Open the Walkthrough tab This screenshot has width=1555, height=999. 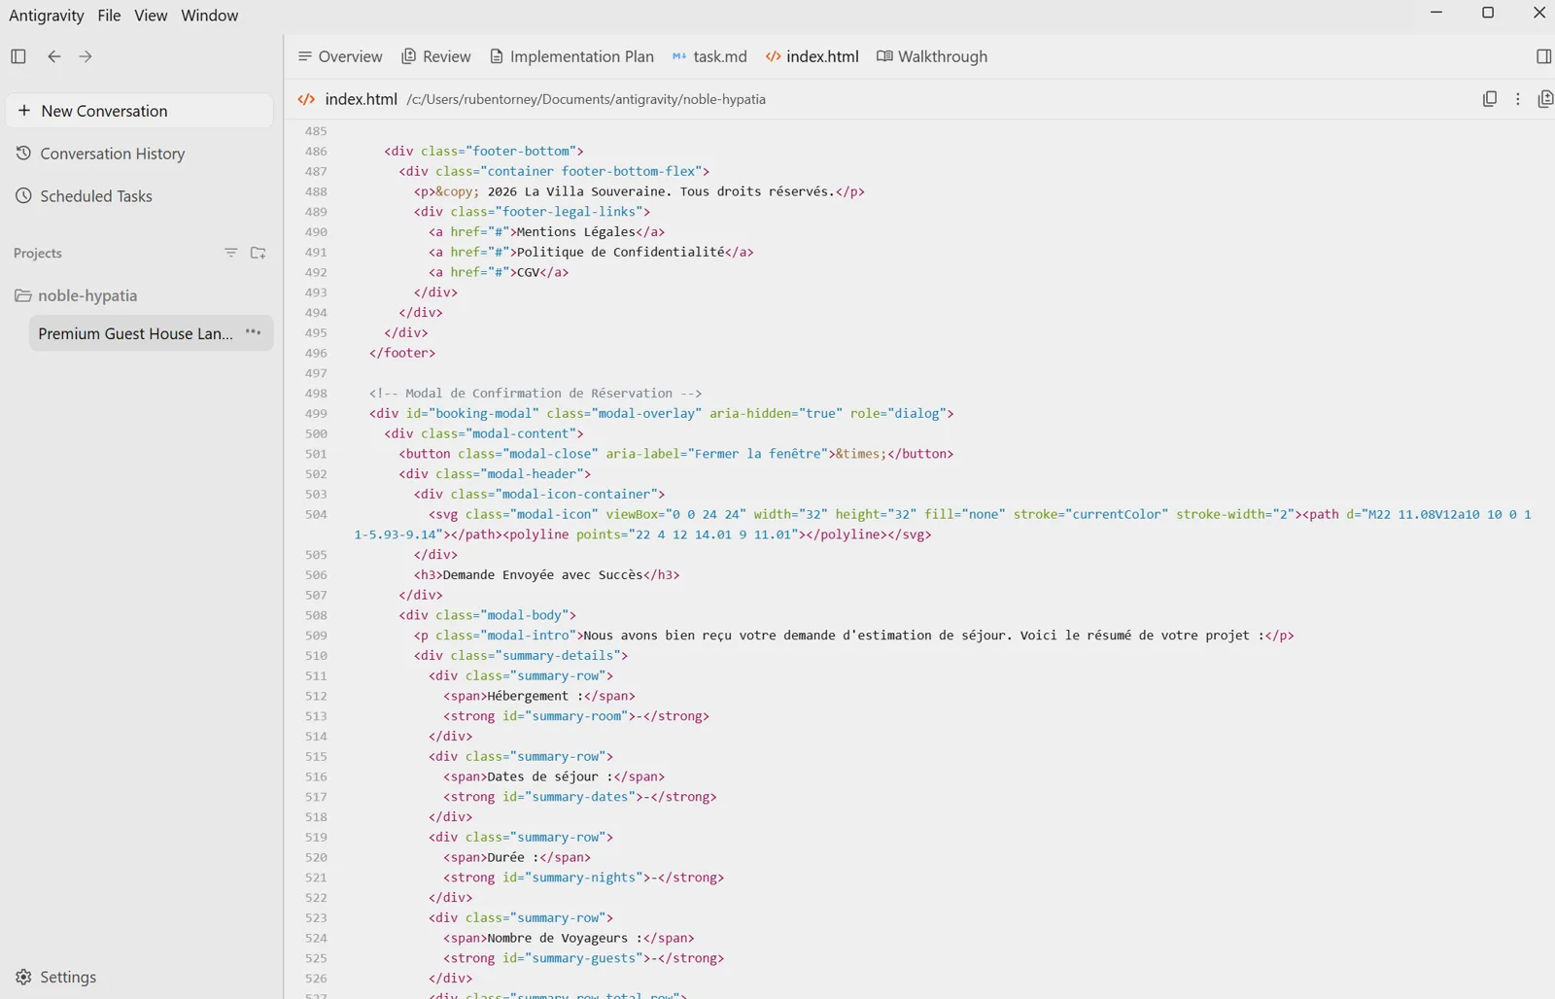[x=932, y=56]
